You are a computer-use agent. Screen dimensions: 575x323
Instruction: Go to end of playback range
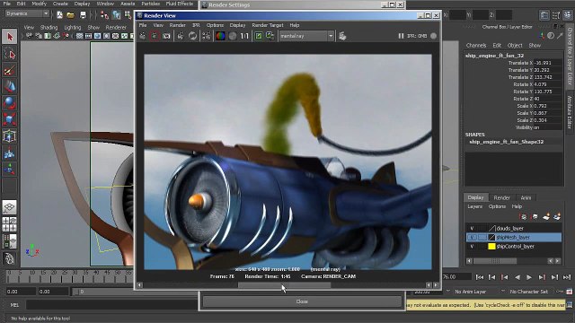point(567,277)
